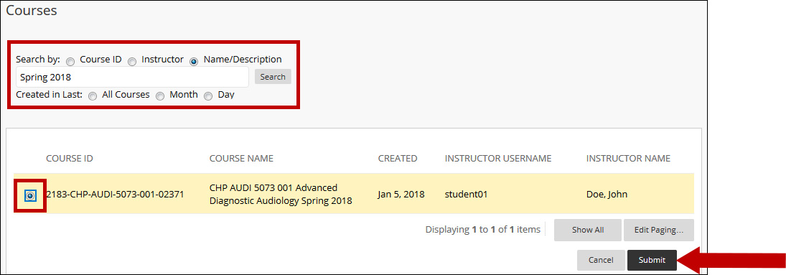
Task: Sort by the INSTRUCTOR USERNAME column header
Action: click(497, 159)
